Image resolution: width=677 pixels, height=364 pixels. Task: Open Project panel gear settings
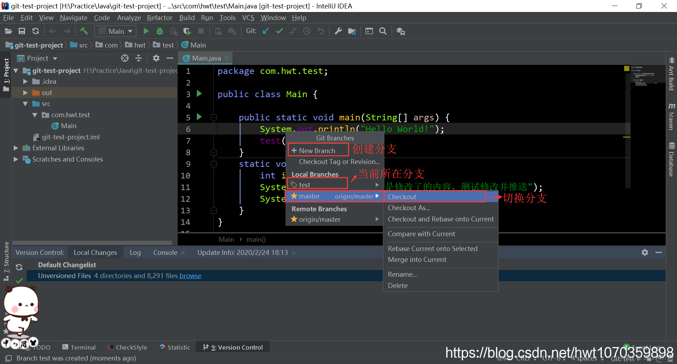coord(156,58)
